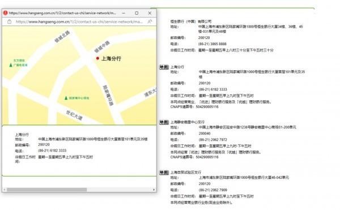Click the 上海分行 label on the map

tap(111, 58)
